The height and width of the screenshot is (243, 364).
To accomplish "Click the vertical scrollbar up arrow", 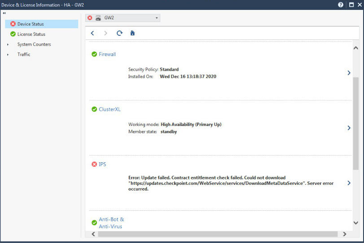I will pos(355,48).
